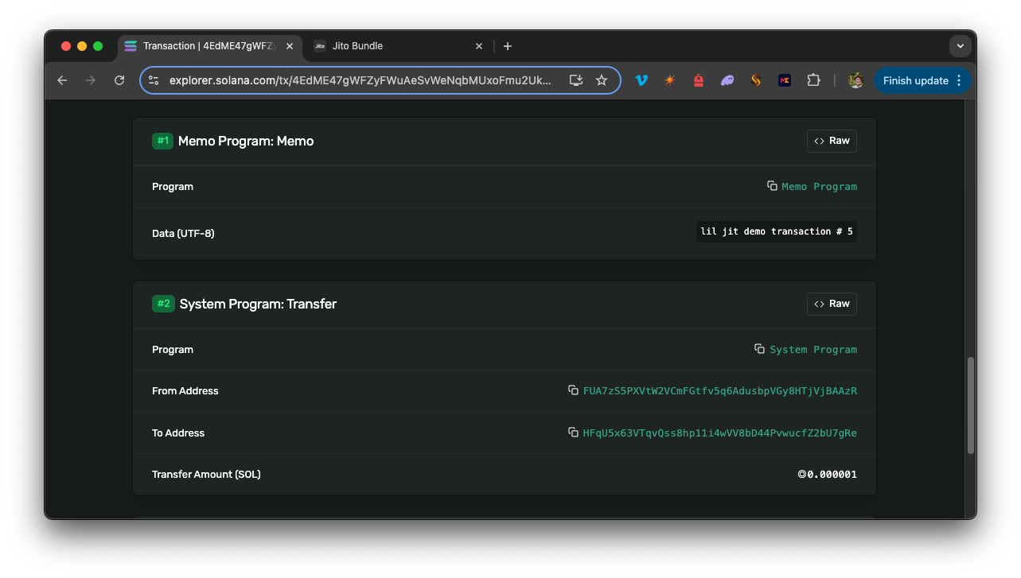Viewport: 1021px width, 578px height.
Task: Copy the Memo Program address
Action: click(772, 186)
